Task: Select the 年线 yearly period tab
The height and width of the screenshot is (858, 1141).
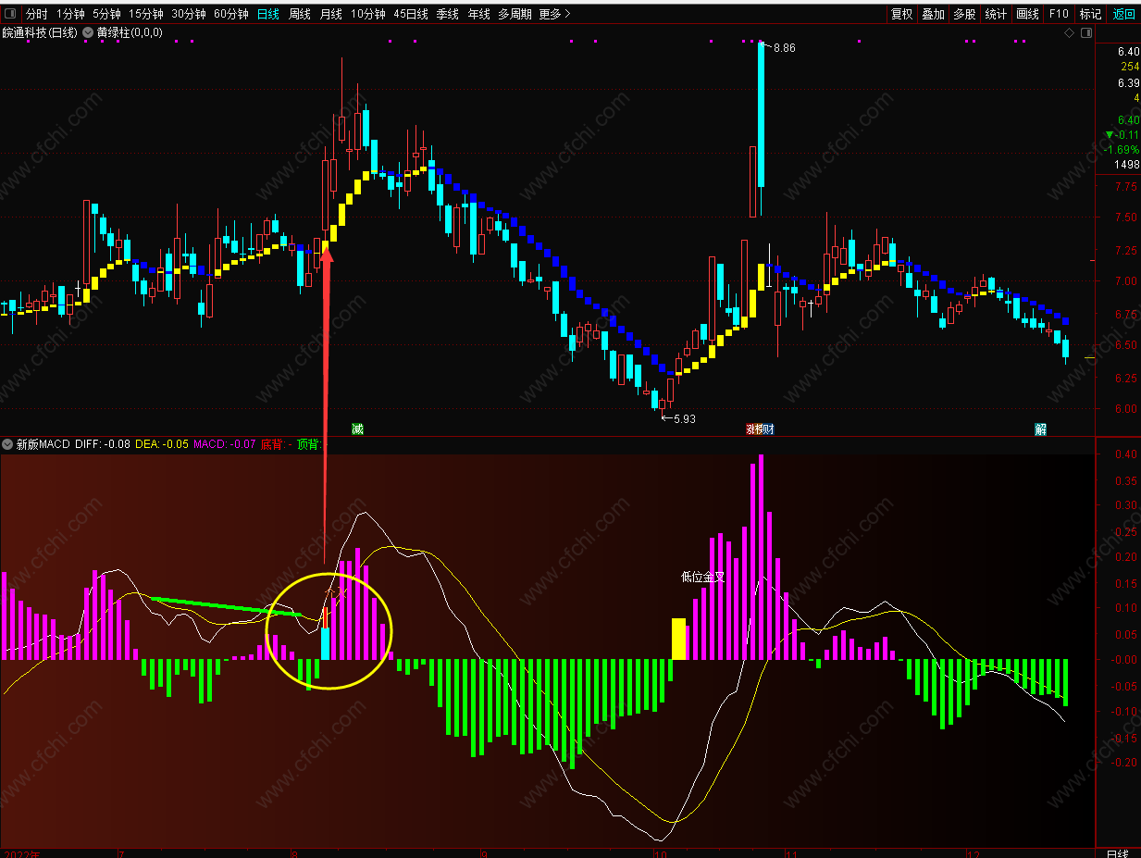Action: point(479,14)
